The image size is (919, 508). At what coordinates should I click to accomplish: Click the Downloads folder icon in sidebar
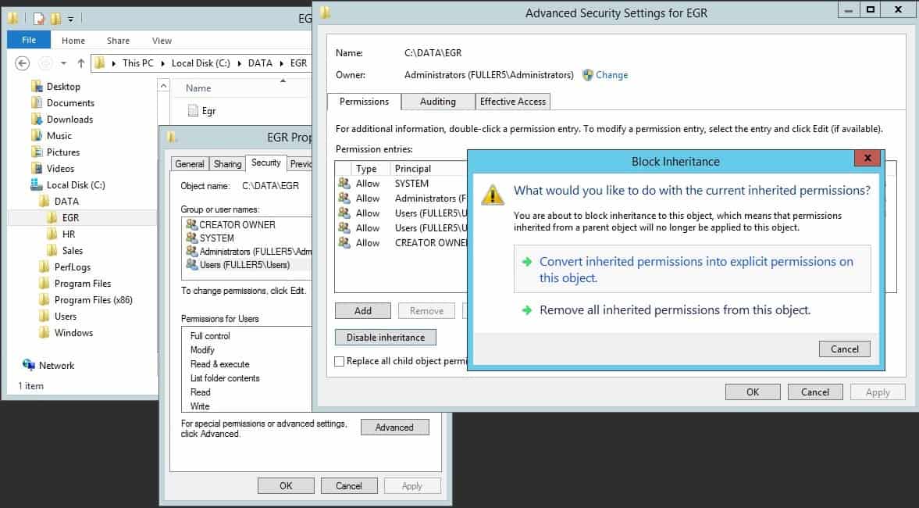coord(37,119)
